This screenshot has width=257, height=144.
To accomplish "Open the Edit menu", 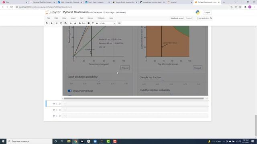I will point(56,18).
